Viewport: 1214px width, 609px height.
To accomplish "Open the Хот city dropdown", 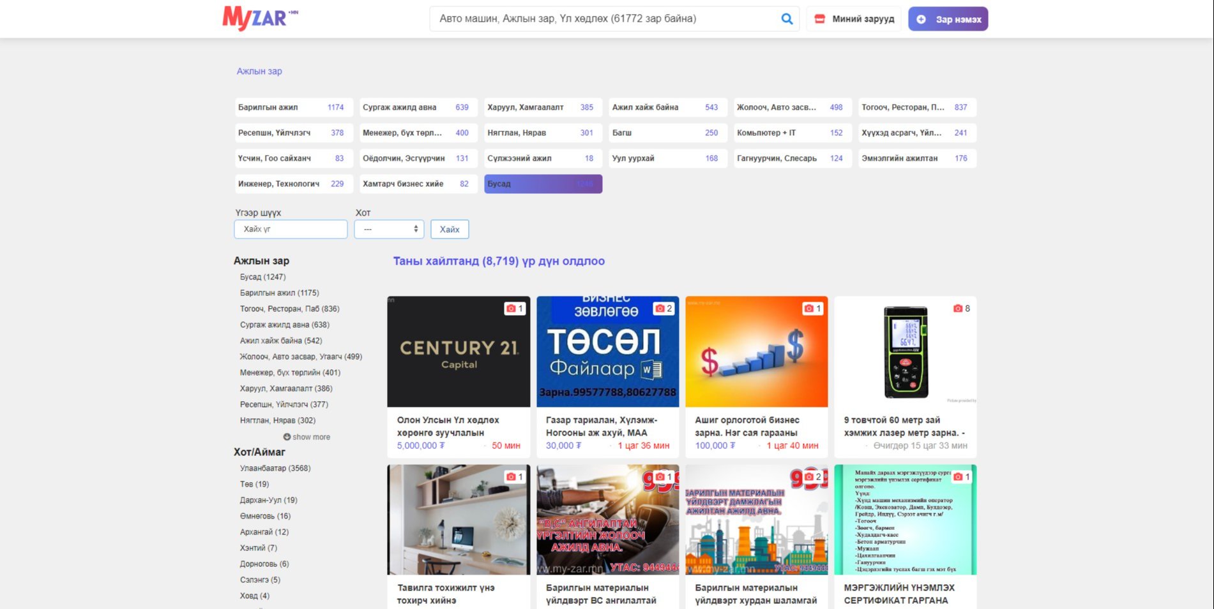I will (389, 229).
